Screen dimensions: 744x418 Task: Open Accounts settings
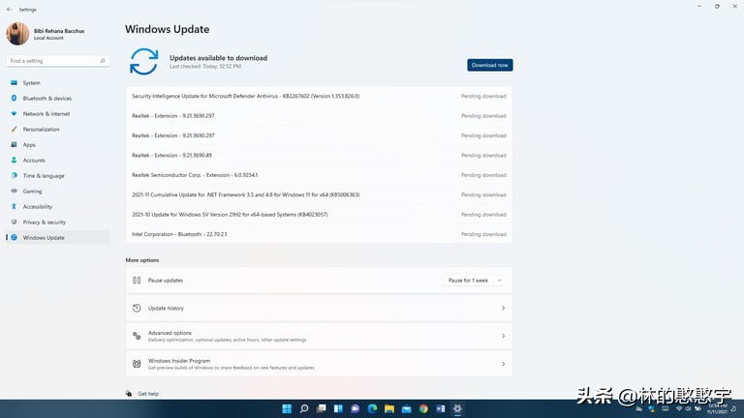click(x=58, y=161)
